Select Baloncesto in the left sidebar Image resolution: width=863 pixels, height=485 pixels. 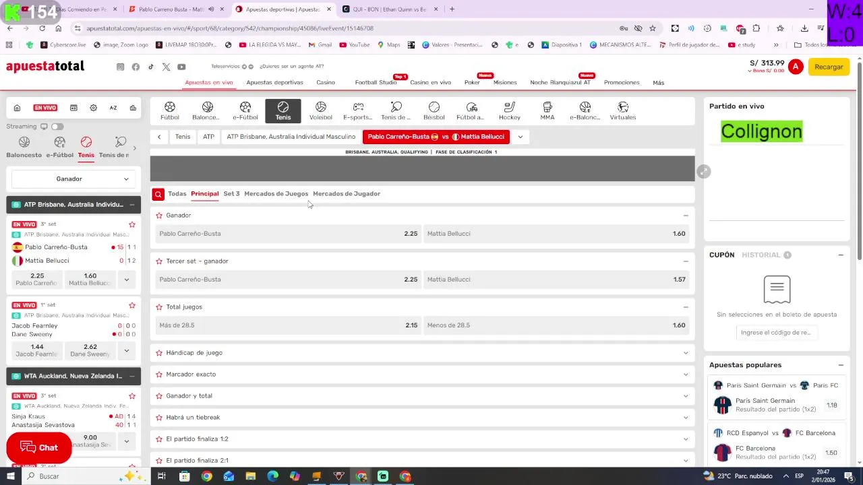[x=24, y=147]
